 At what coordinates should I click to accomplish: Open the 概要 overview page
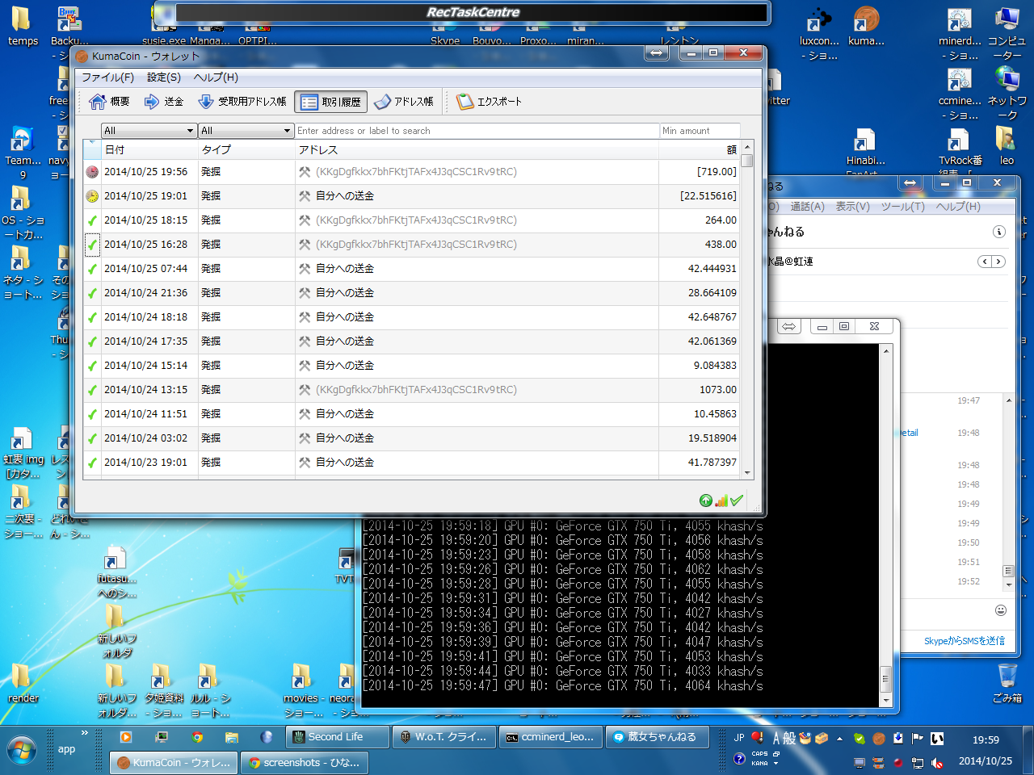pos(109,102)
